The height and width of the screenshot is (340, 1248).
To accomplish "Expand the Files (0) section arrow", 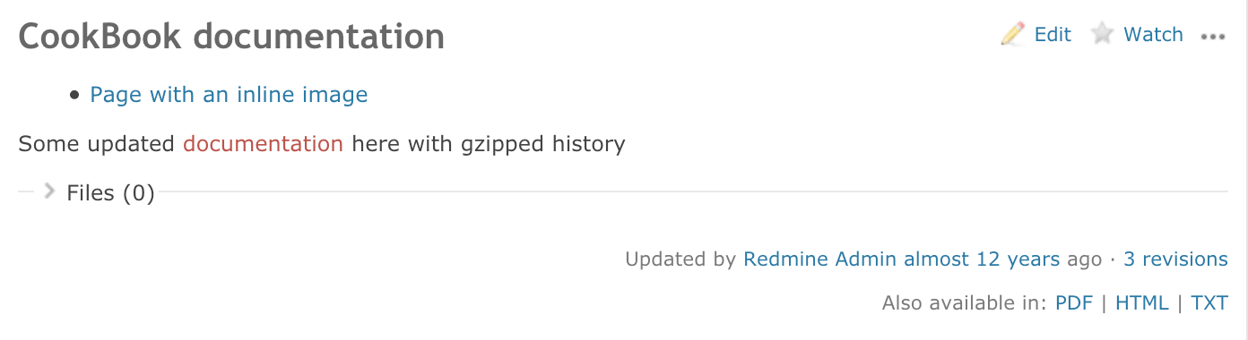I will point(49,191).
